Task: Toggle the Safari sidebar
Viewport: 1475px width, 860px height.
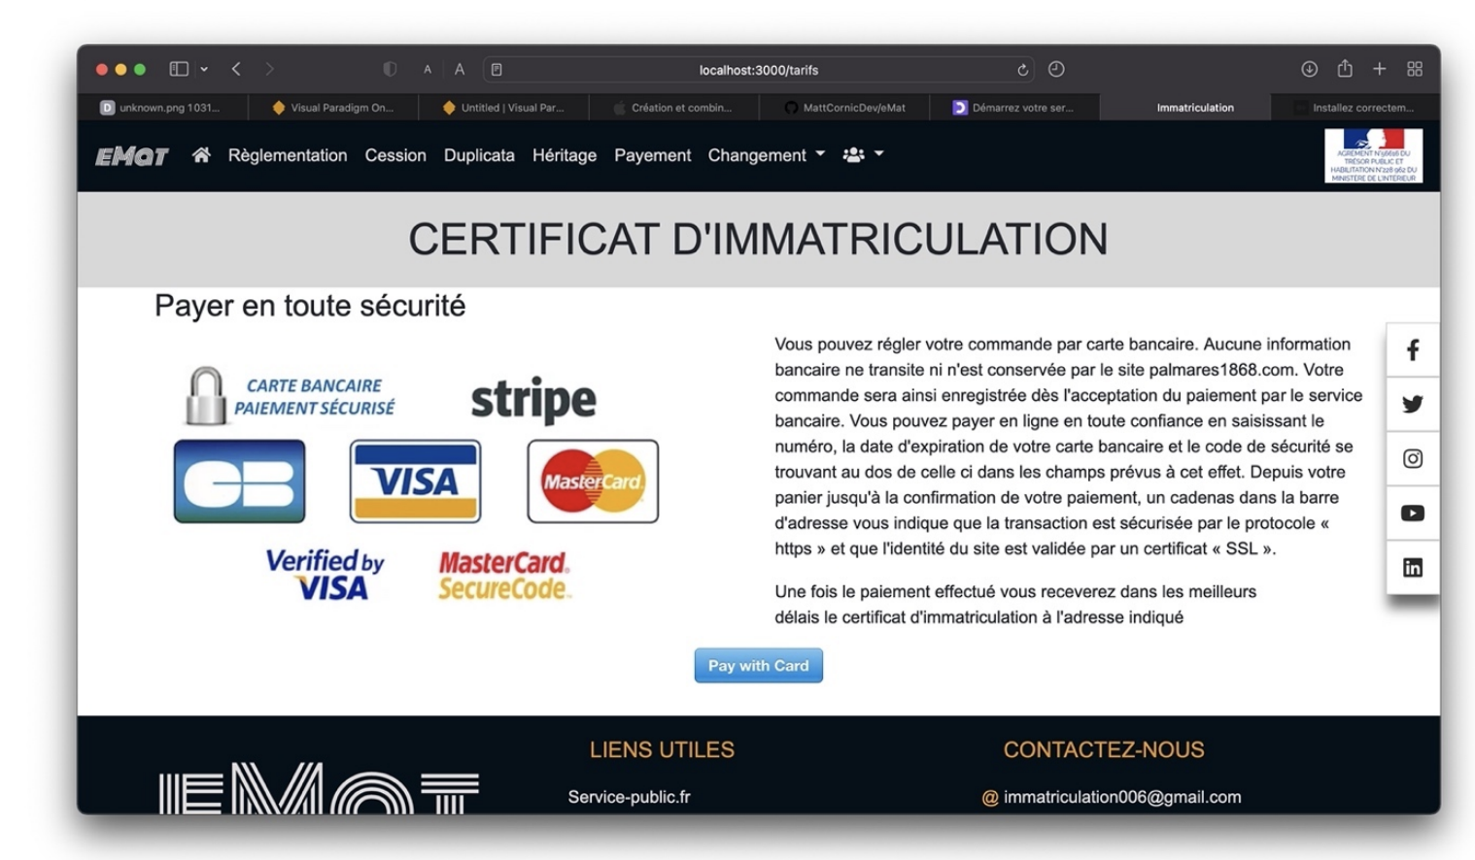Action: tap(179, 69)
